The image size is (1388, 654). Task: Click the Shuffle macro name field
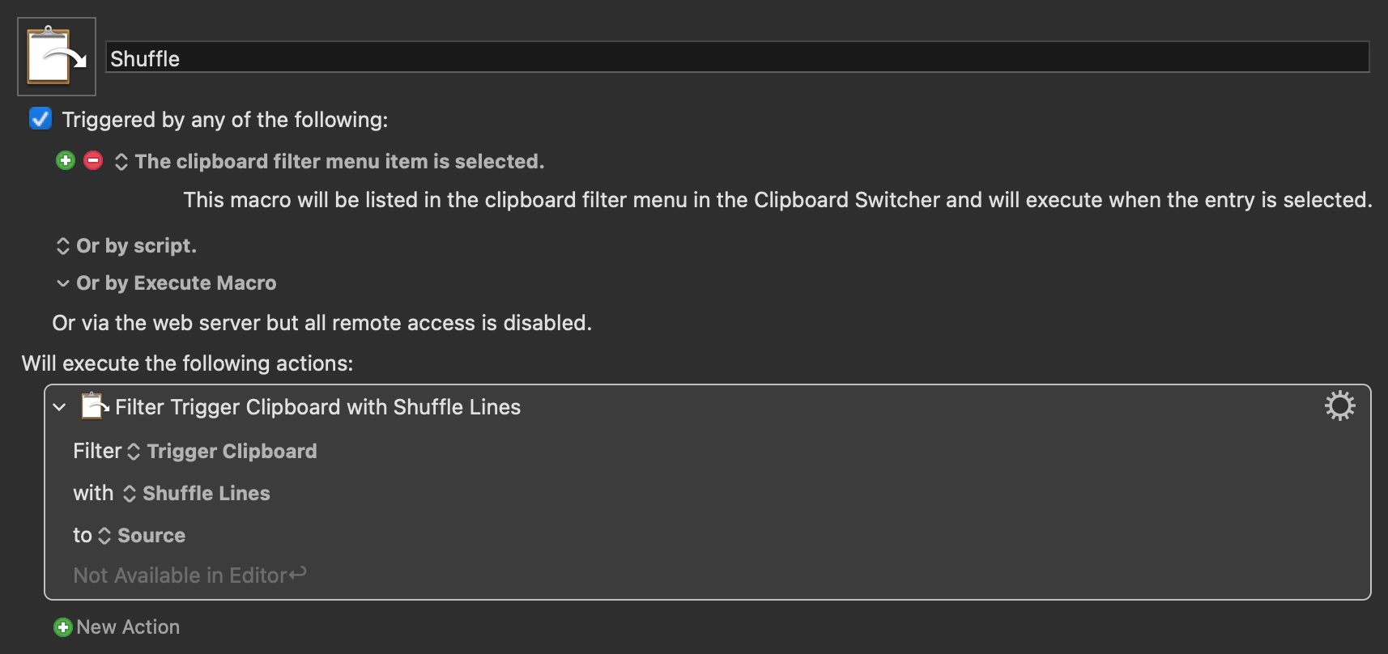(738, 57)
